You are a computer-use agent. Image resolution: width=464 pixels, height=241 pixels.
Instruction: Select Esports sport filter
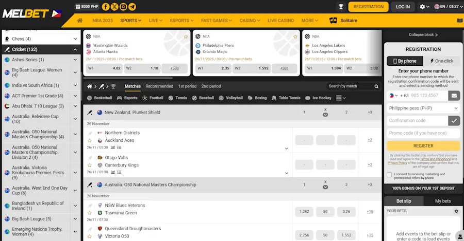click(127, 98)
